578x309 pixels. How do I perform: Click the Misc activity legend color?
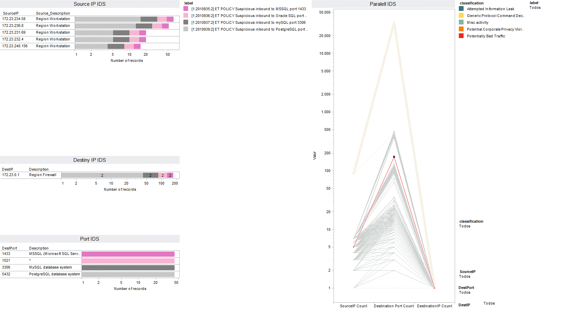pos(461,22)
